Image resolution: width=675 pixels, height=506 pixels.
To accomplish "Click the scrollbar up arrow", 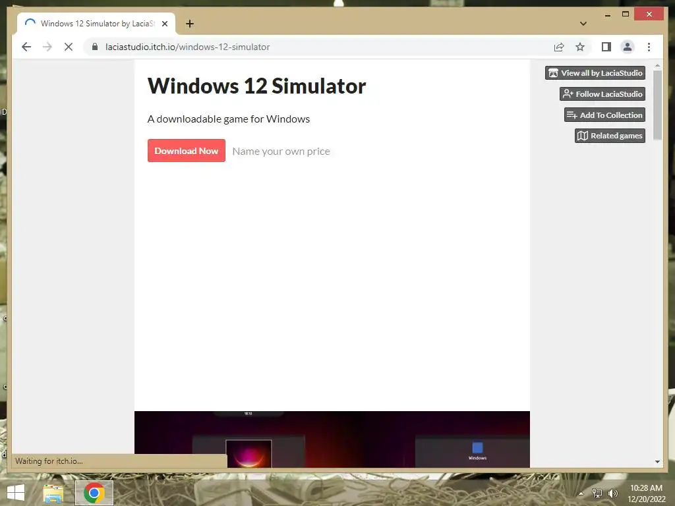I will [x=657, y=66].
